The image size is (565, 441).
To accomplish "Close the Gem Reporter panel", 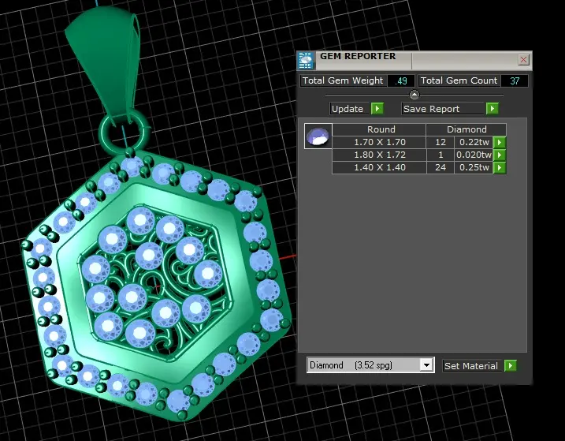I will pyautogui.click(x=523, y=59).
